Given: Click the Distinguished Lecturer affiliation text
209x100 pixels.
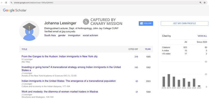Looking at the screenshot, I should click(81, 28).
